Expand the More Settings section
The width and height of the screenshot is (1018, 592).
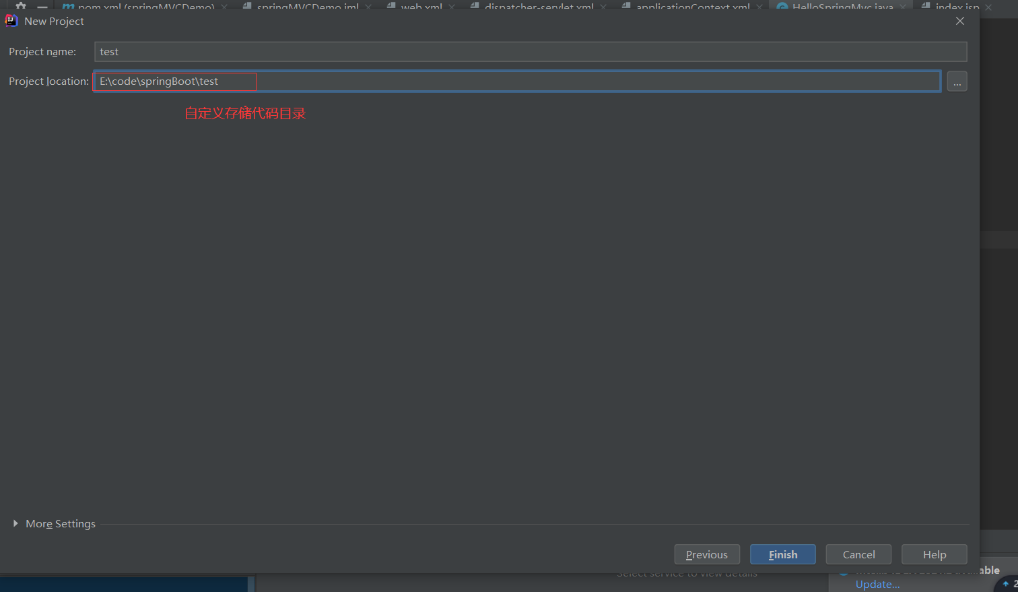tap(54, 523)
